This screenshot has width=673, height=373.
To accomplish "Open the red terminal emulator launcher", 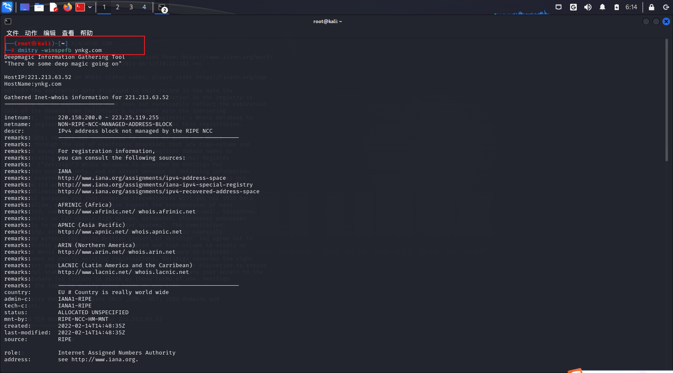I will (80, 7).
